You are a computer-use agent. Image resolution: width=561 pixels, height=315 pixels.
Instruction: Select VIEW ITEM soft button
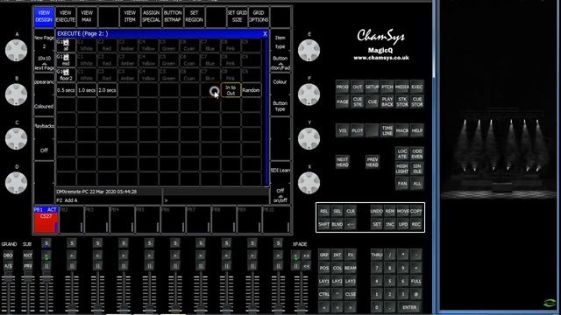click(x=130, y=17)
